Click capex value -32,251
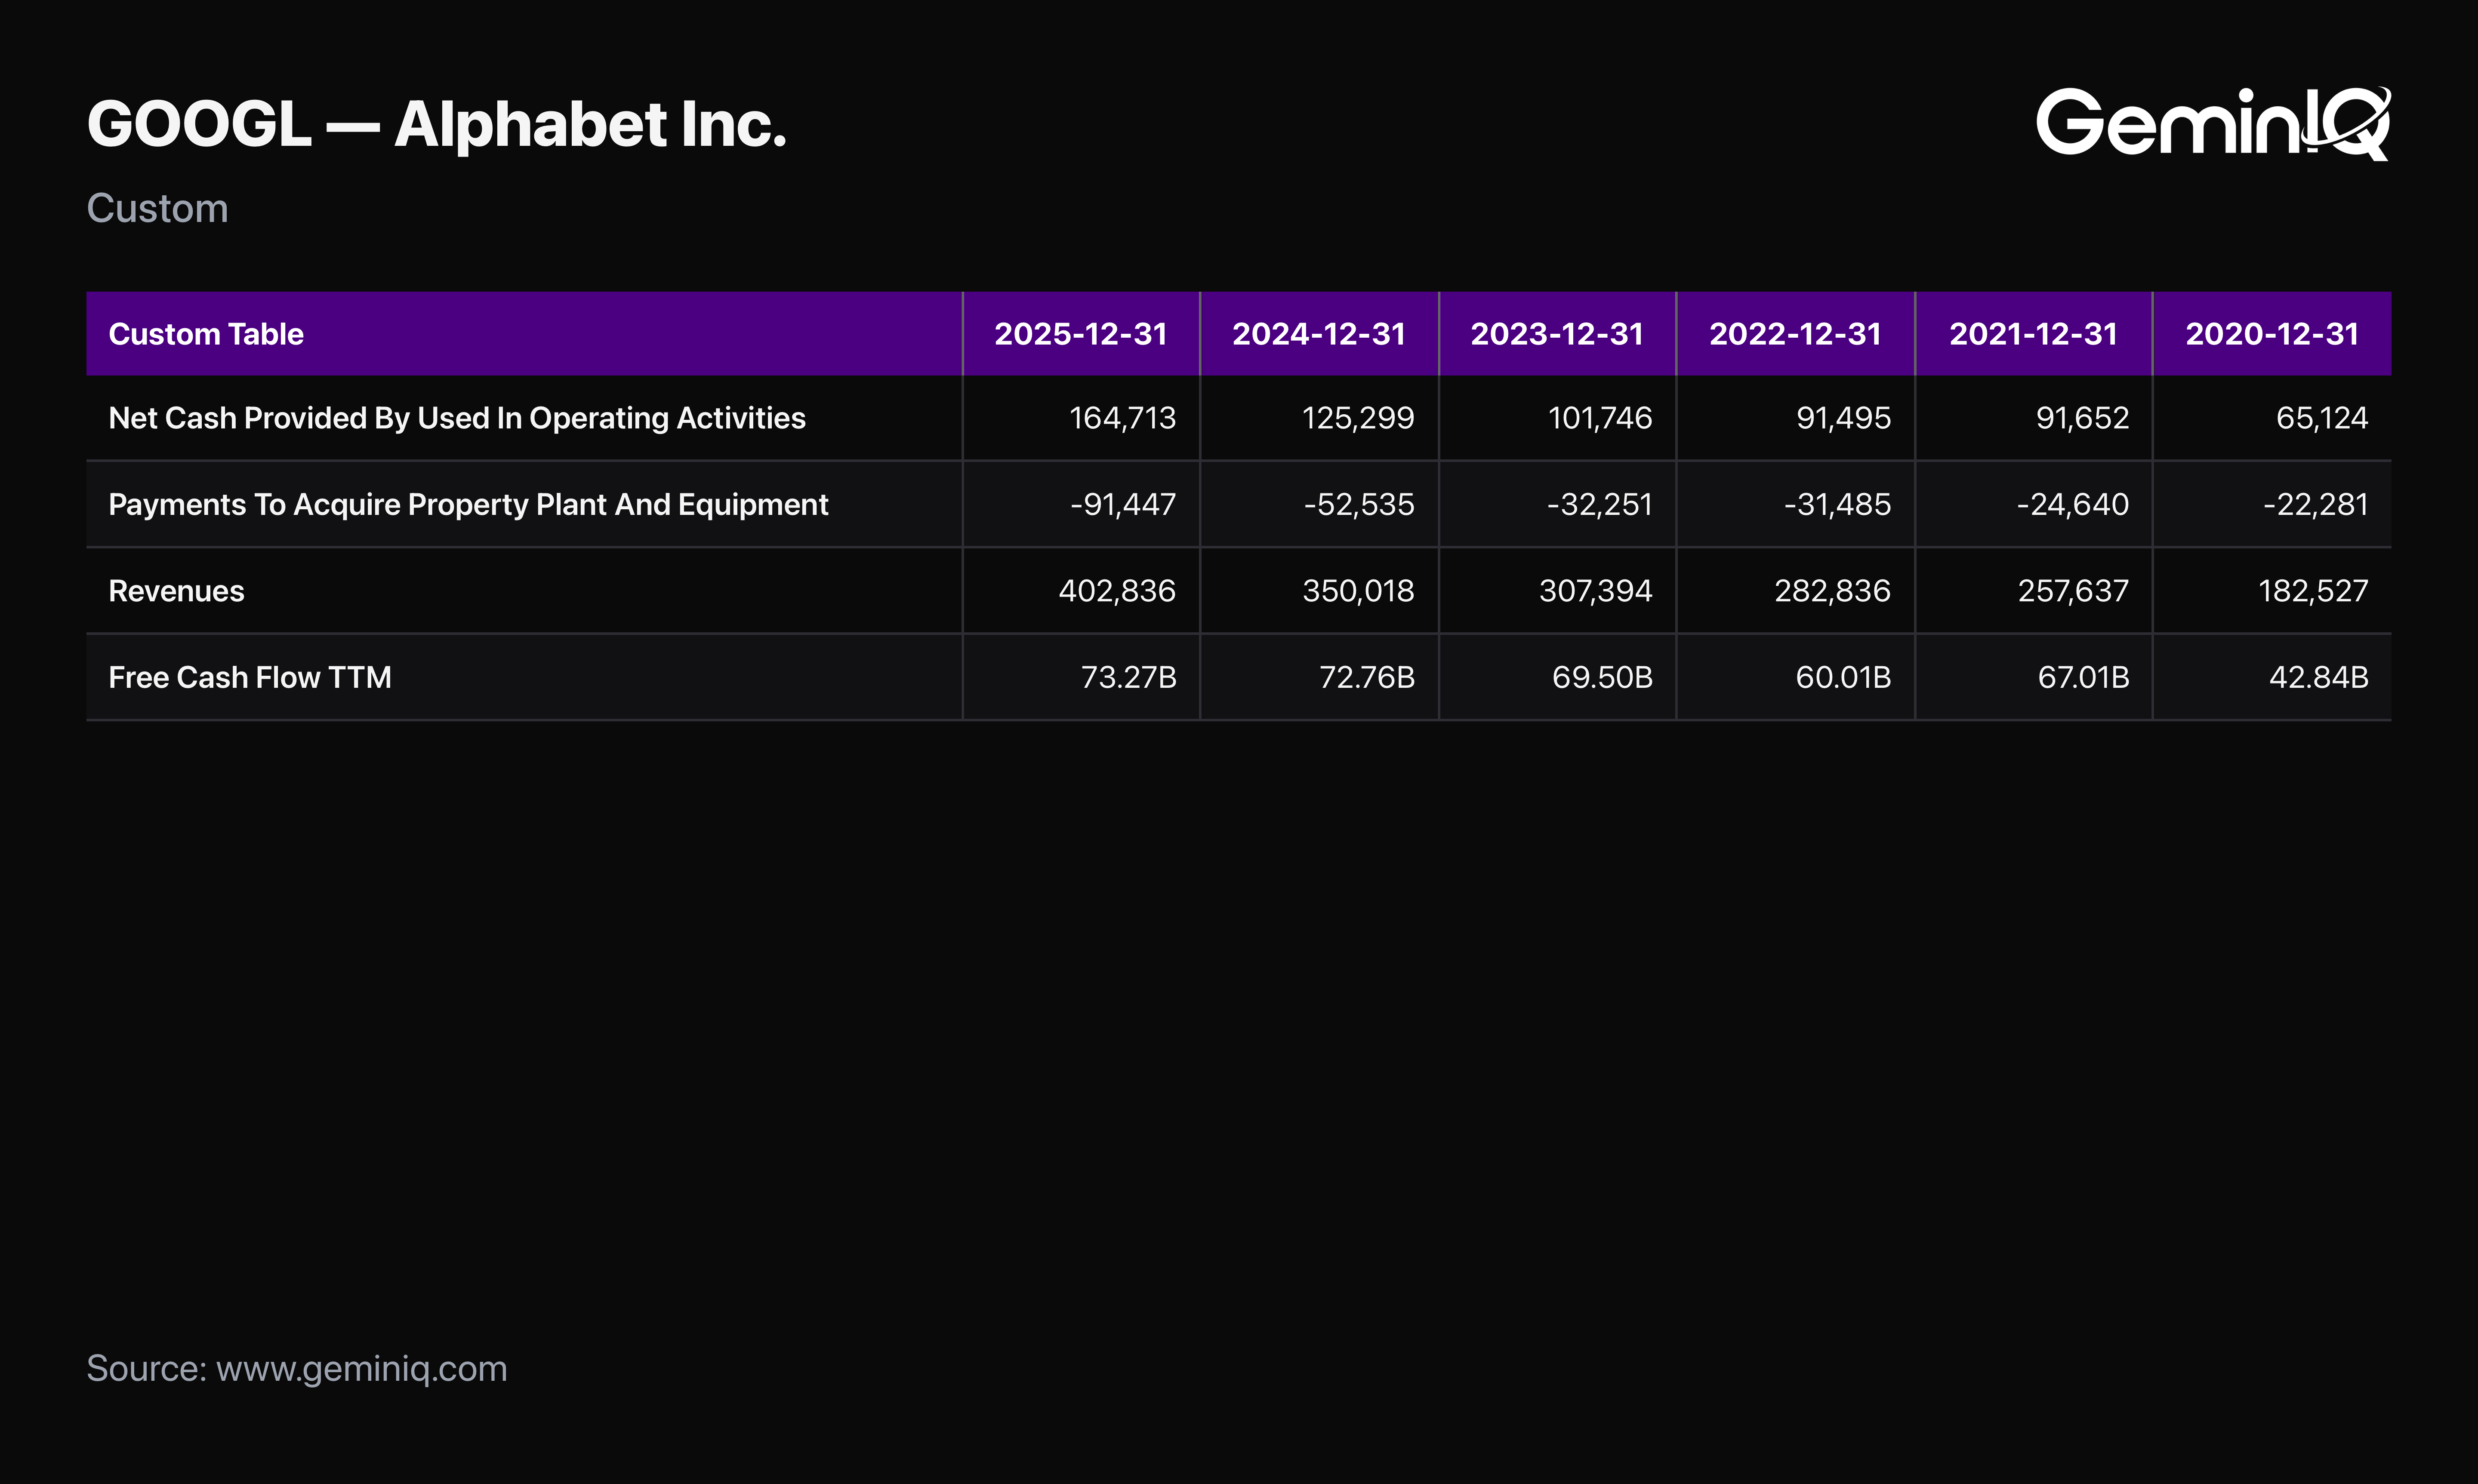Screen dimensions: 2478x1484 tap(1599, 505)
